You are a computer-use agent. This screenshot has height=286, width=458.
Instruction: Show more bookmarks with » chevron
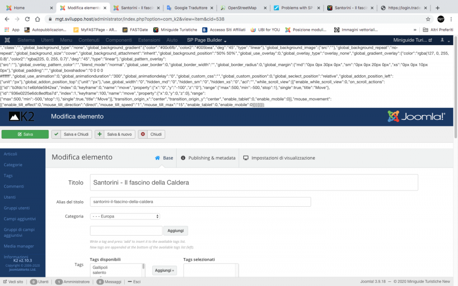[x=415, y=30]
